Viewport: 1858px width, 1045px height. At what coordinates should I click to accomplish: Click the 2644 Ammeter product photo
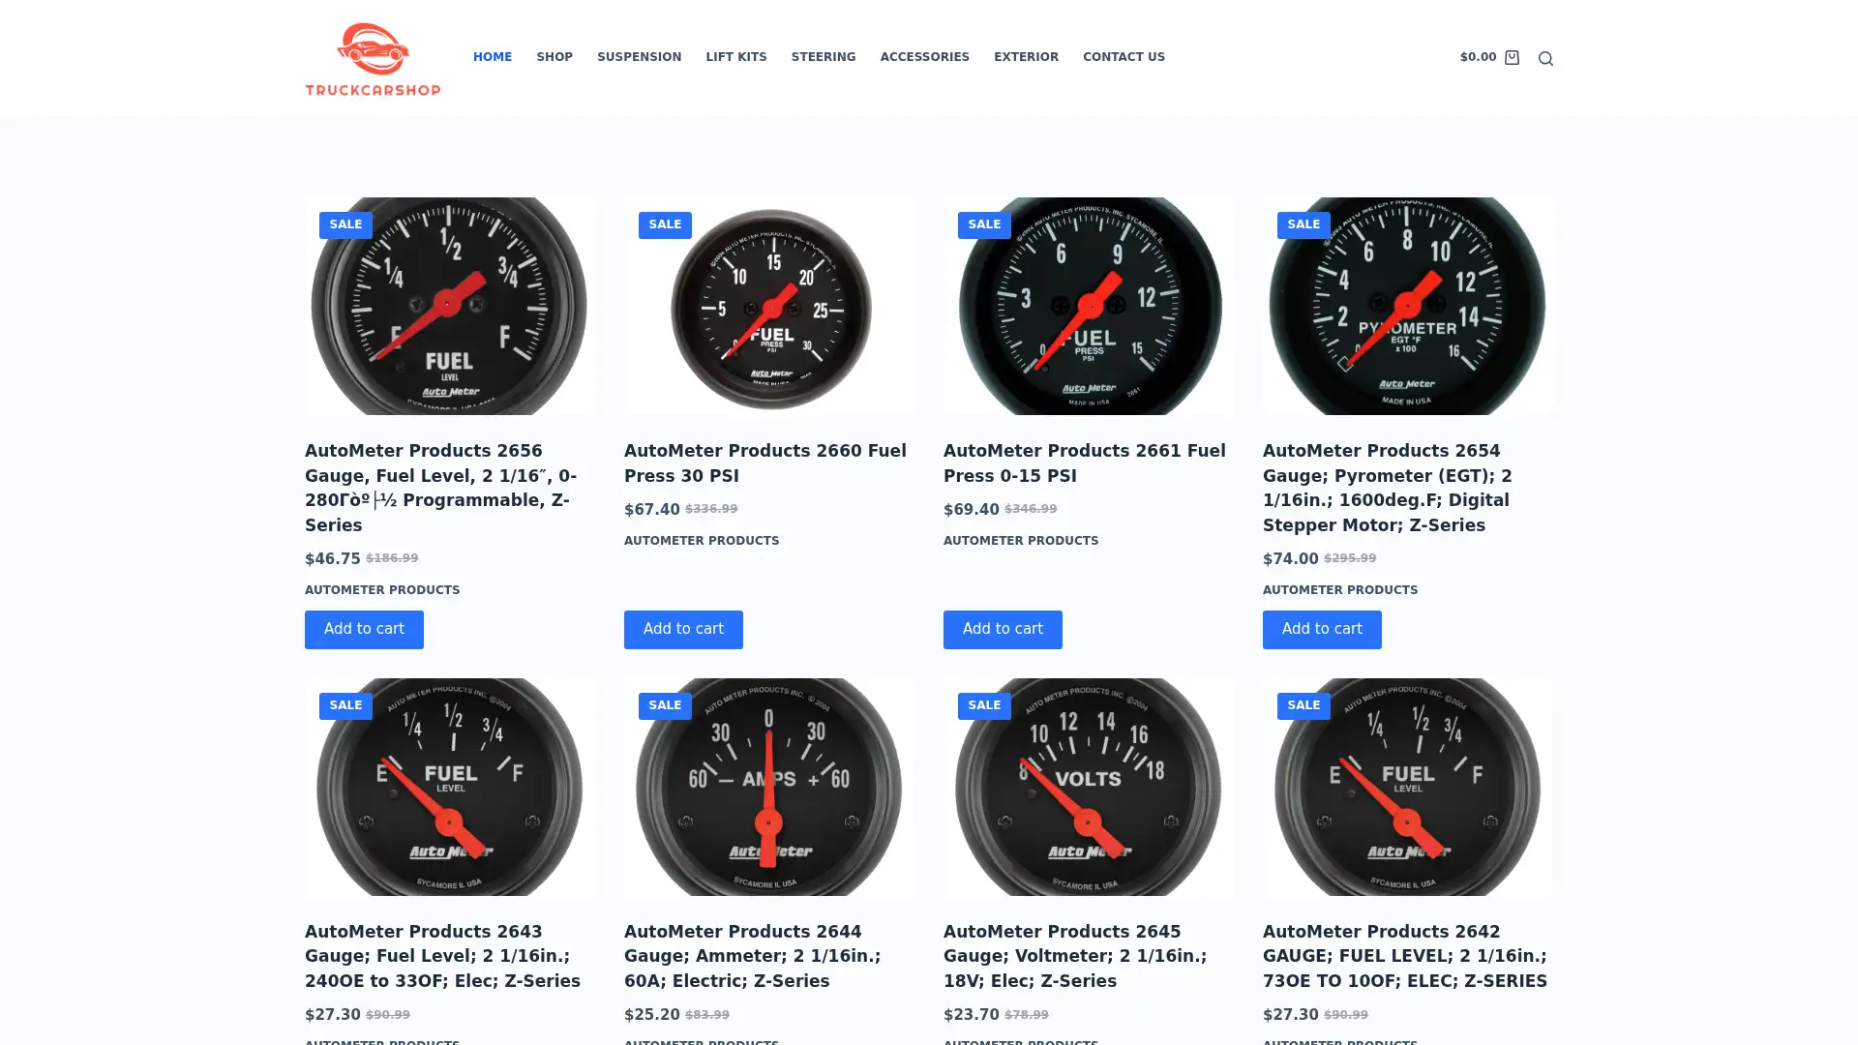768,786
